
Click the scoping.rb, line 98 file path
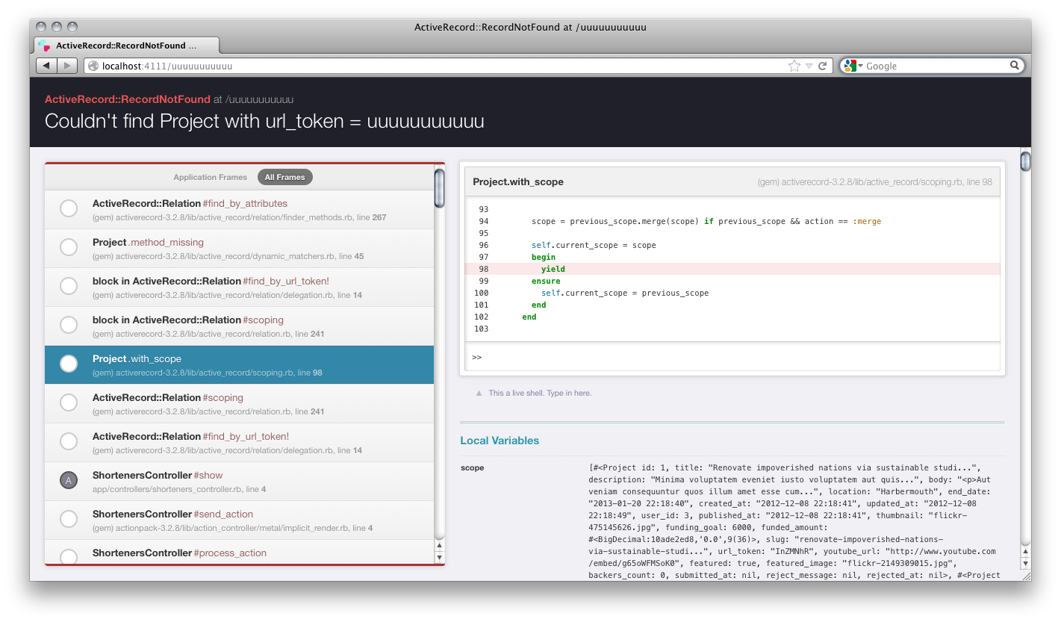click(876, 181)
